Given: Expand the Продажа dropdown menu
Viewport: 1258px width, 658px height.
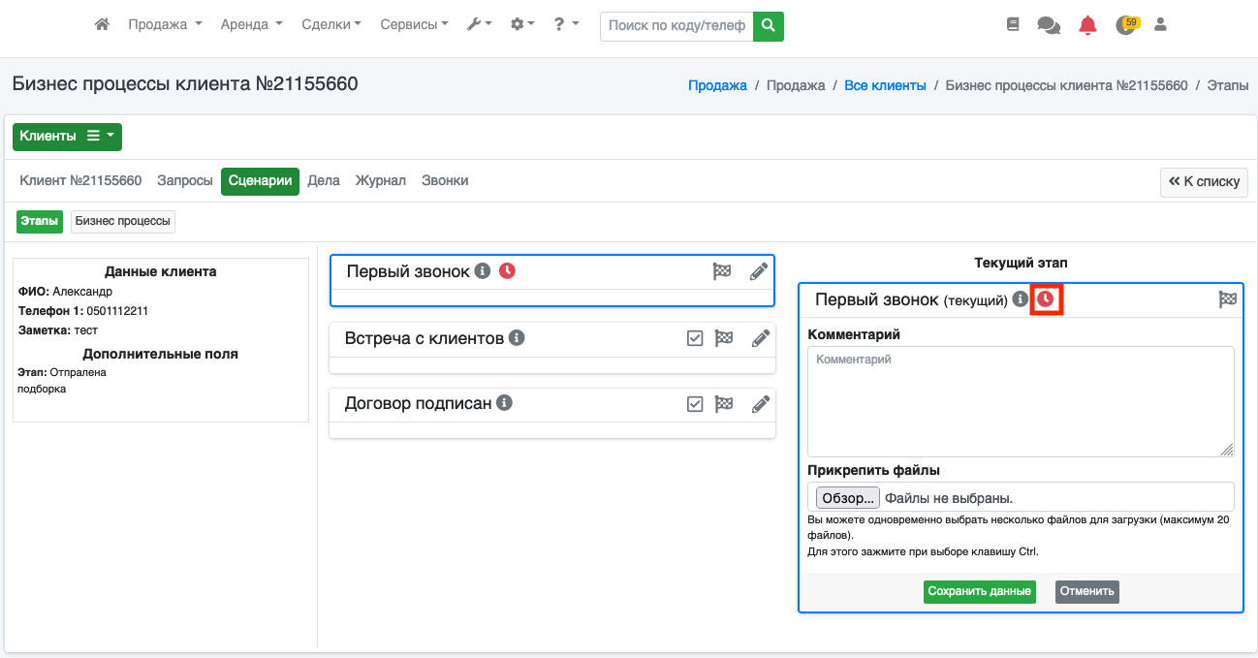Looking at the screenshot, I should tap(165, 25).
